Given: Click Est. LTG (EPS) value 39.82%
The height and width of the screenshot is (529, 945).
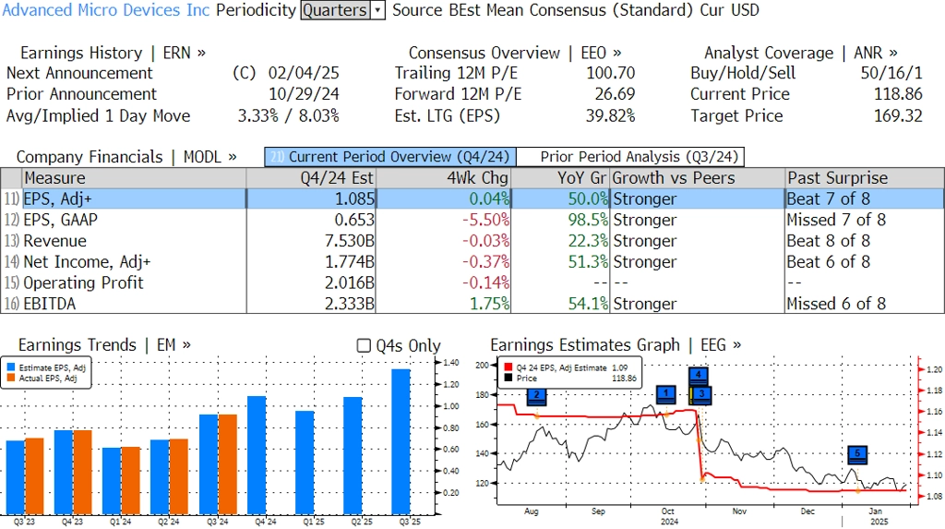Looking at the screenshot, I should tap(611, 115).
